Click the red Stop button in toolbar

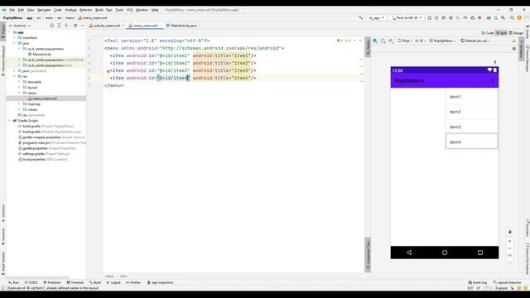click(479, 17)
